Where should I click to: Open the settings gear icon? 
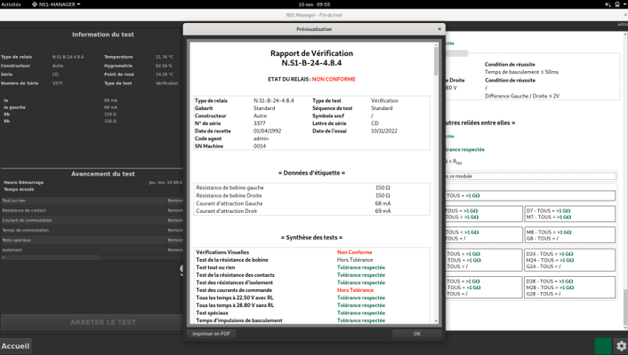coord(621,345)
